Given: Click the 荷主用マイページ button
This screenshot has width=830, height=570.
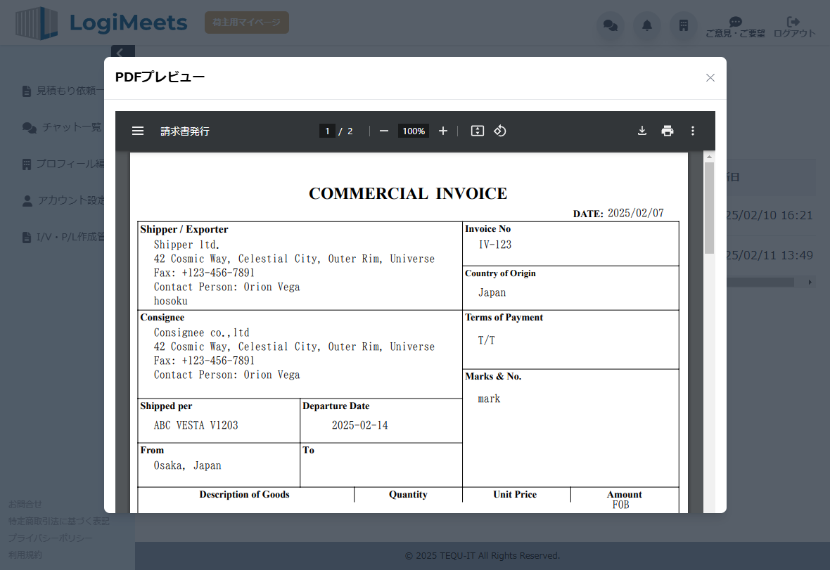Looking at the screenshot, I should point(247,22).
